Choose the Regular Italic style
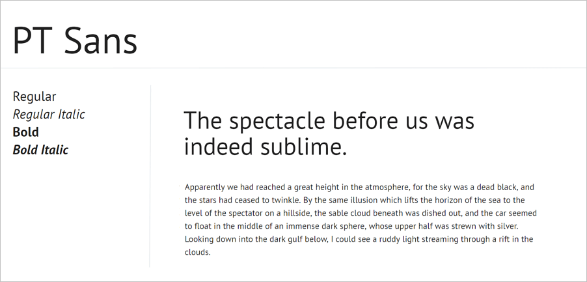The height and width of the screenshot is (282, 587). (49, 115)
